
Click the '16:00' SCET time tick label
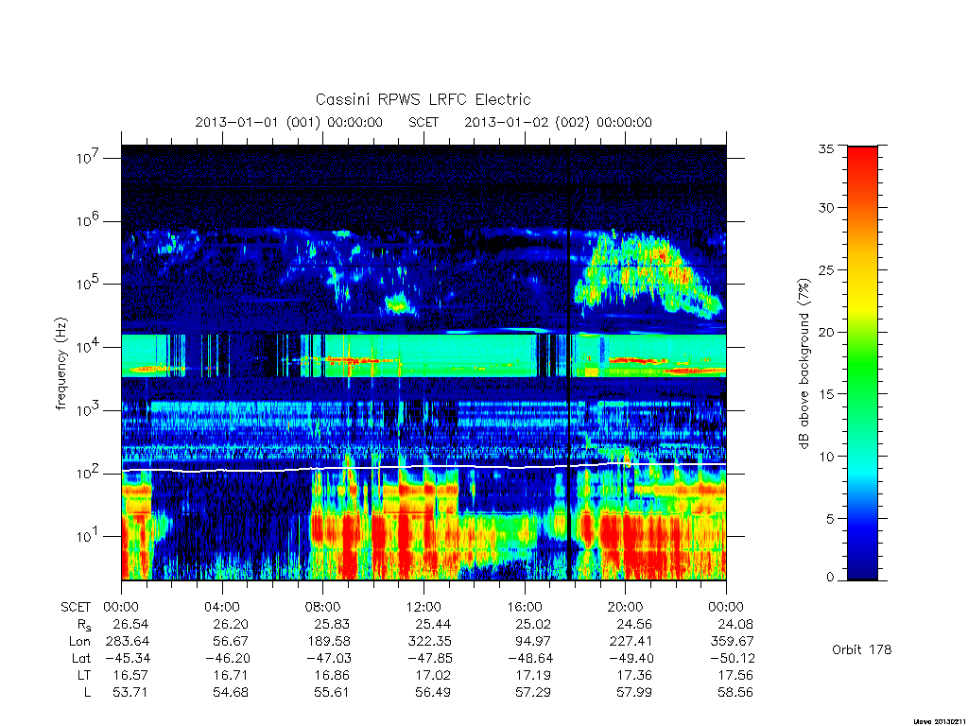tap(525, 607)
